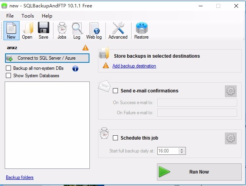Viewport: 246px width, 186px height.
Task: Enable Send e-mail confirmations checkbox
Action: tap(116, 91)
